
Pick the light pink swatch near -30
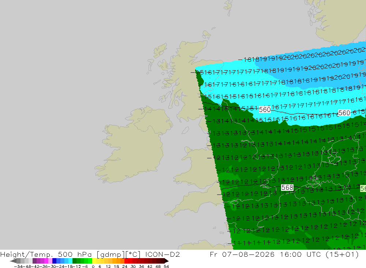[x=50, y=261]
